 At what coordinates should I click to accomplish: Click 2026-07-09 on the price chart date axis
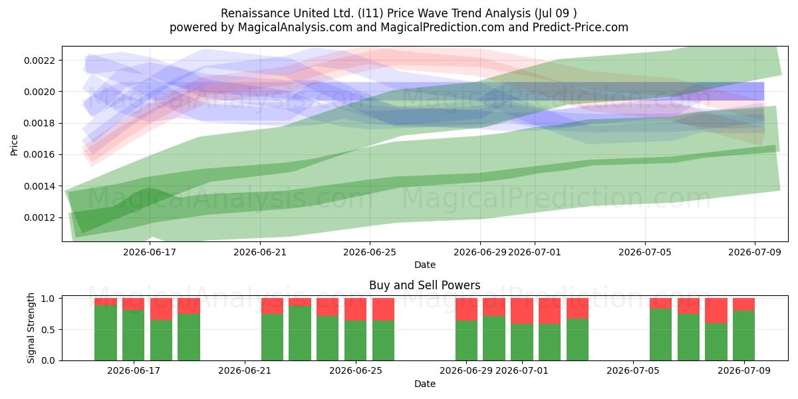755,252
